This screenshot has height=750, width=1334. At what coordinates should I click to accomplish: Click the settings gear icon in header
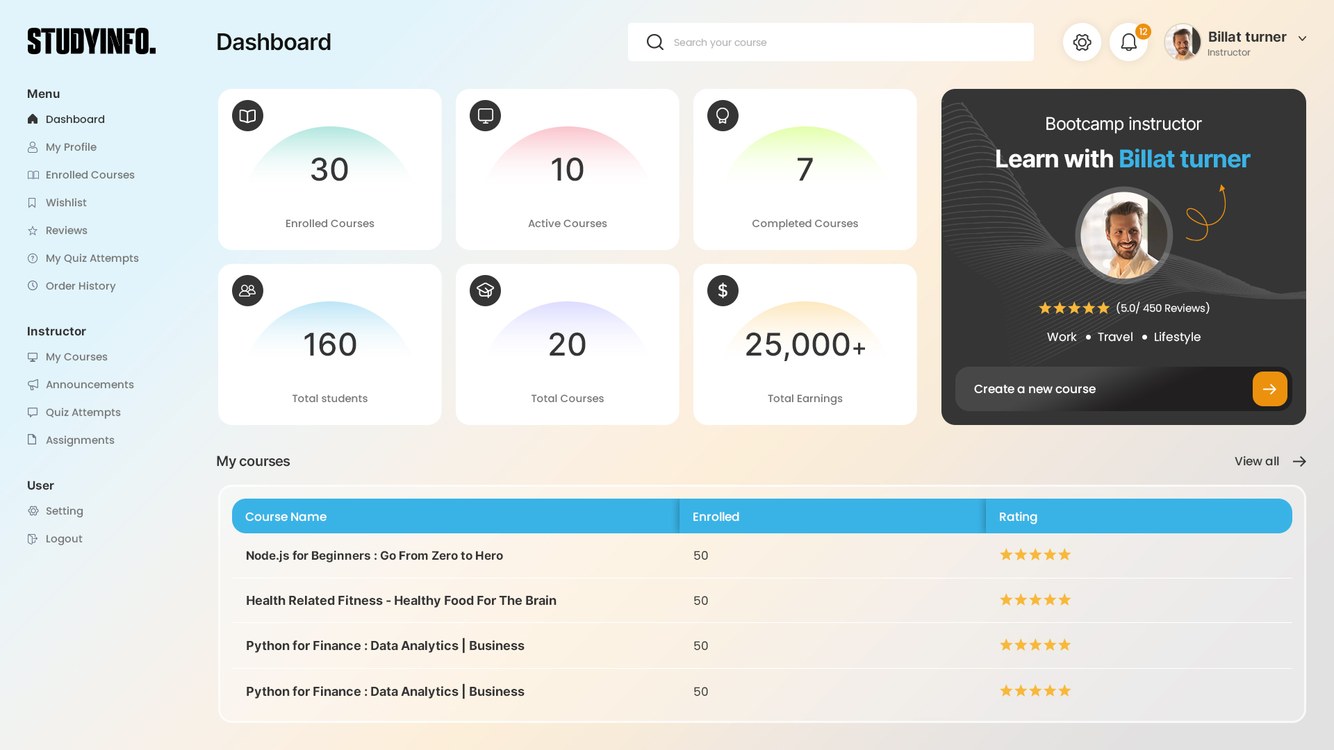pyautogui.click(x=1082, y=42)
